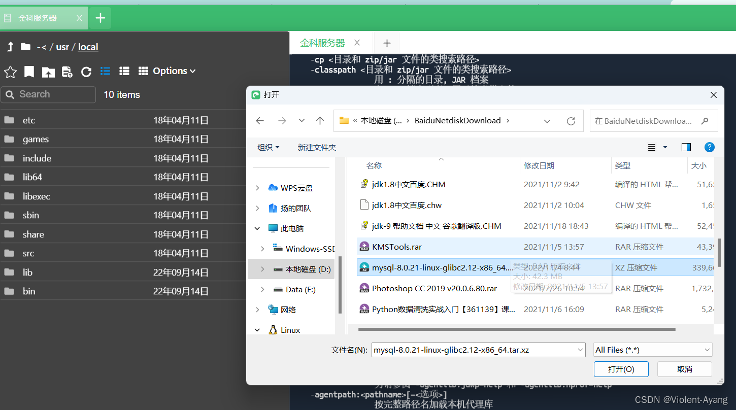Close the 金科服务器 terminal tab

(357, 43)
